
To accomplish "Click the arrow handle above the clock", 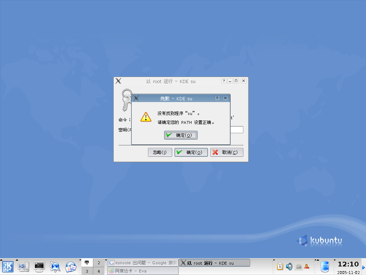I will pos(334,260).
